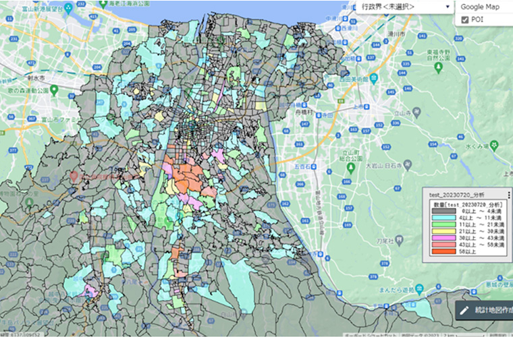Click the 水くみ場 green marker
This screenshot has width=513, height=337.
(495, 145)
